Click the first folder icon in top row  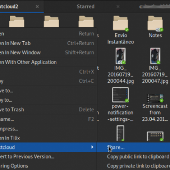pyautogui.click(x=17, y=21)
